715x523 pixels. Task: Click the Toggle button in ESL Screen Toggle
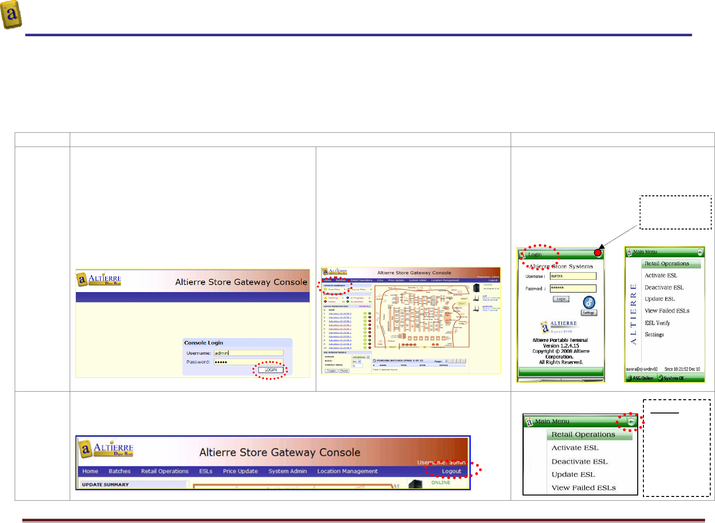pos(331,371)
